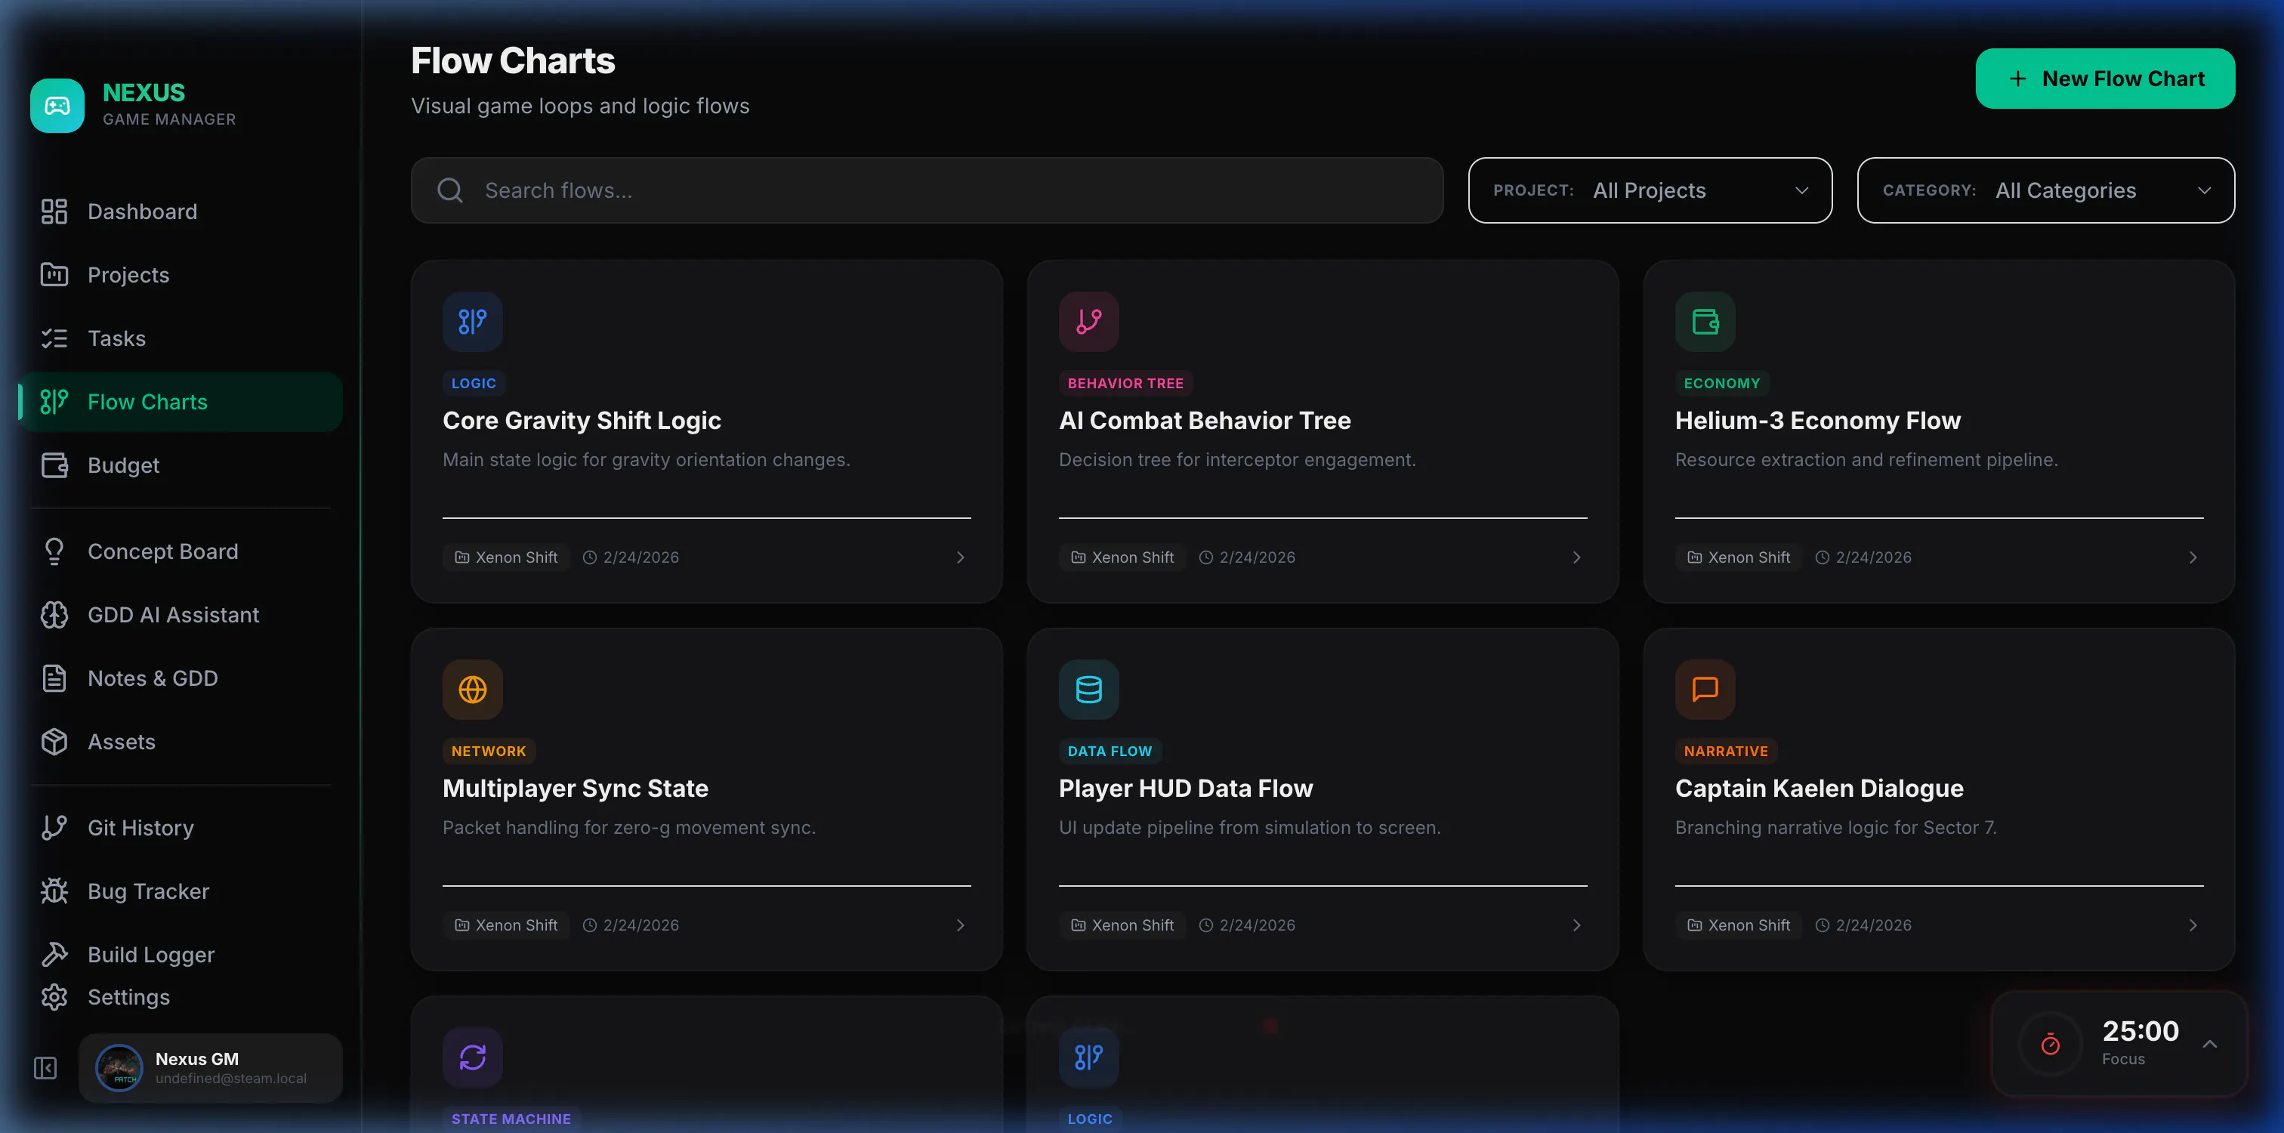Click the Bug Tracker bug icon
This screenshot has height=1133, width=2284.
(54, 891)
